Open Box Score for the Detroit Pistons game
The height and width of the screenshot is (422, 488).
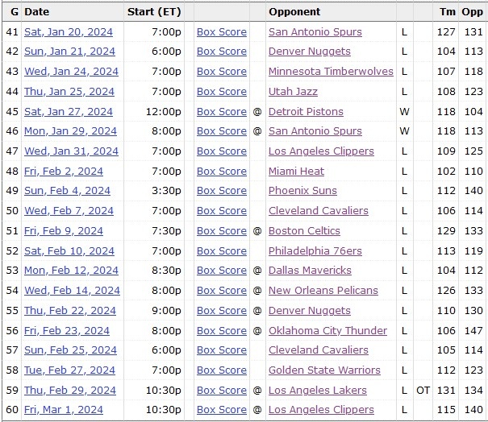(x=222, y=111)
